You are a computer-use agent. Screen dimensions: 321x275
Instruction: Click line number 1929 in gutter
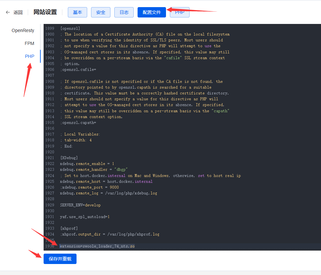(x=50, y=205)
